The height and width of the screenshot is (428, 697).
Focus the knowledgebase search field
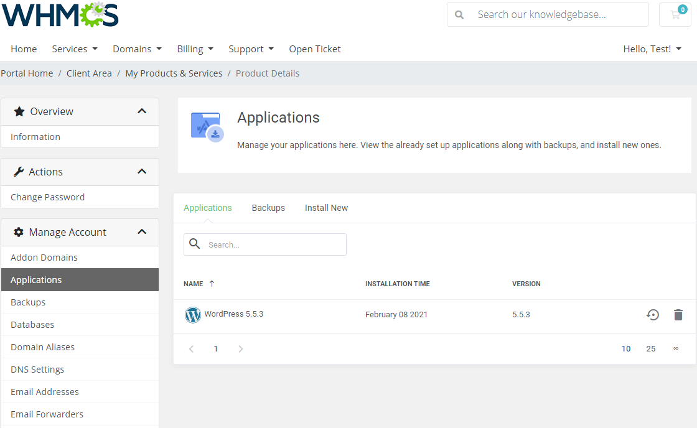click(x=548, y=14)
